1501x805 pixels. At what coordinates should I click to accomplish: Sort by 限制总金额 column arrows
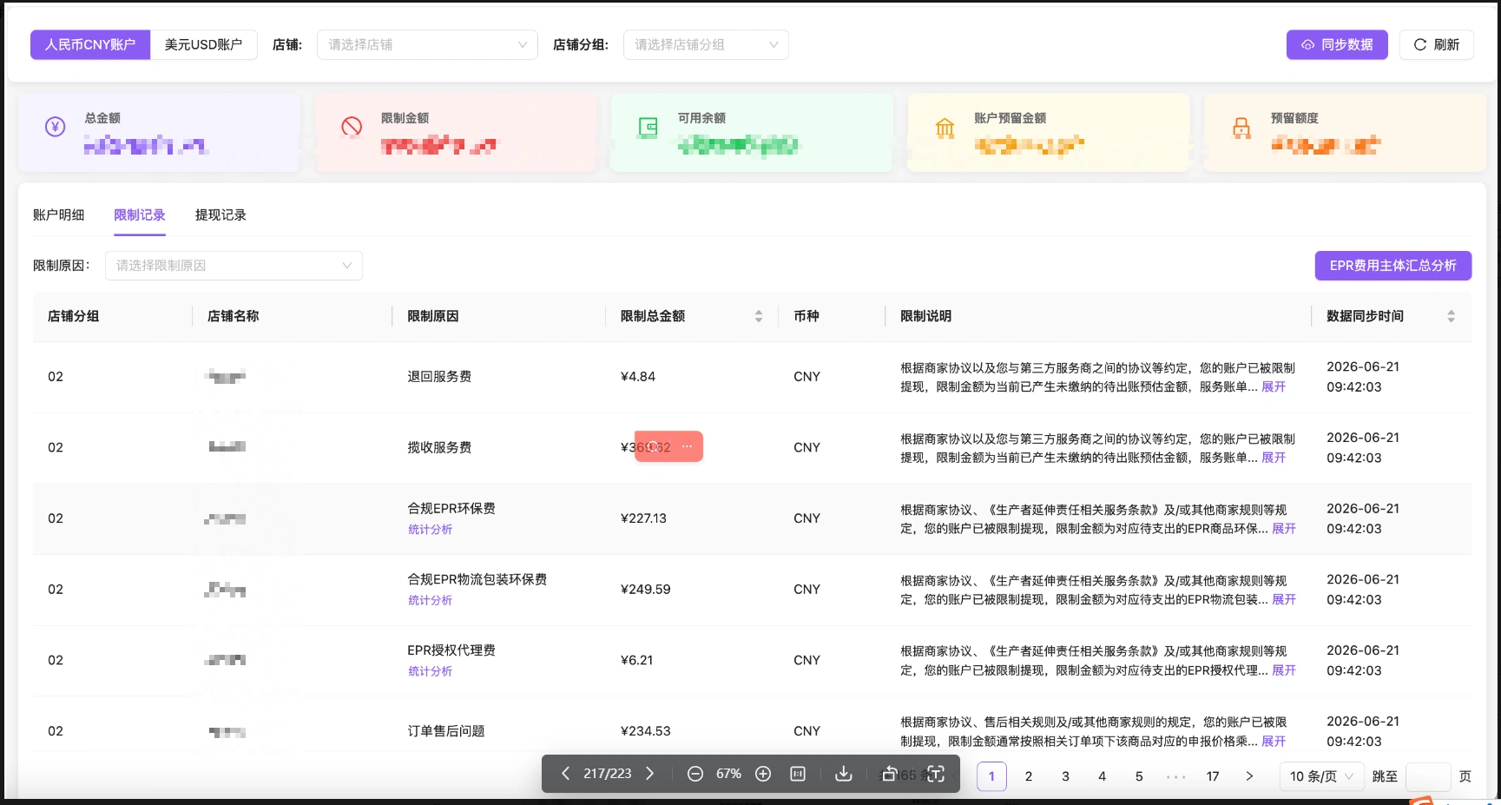click(x=759, y=316)
